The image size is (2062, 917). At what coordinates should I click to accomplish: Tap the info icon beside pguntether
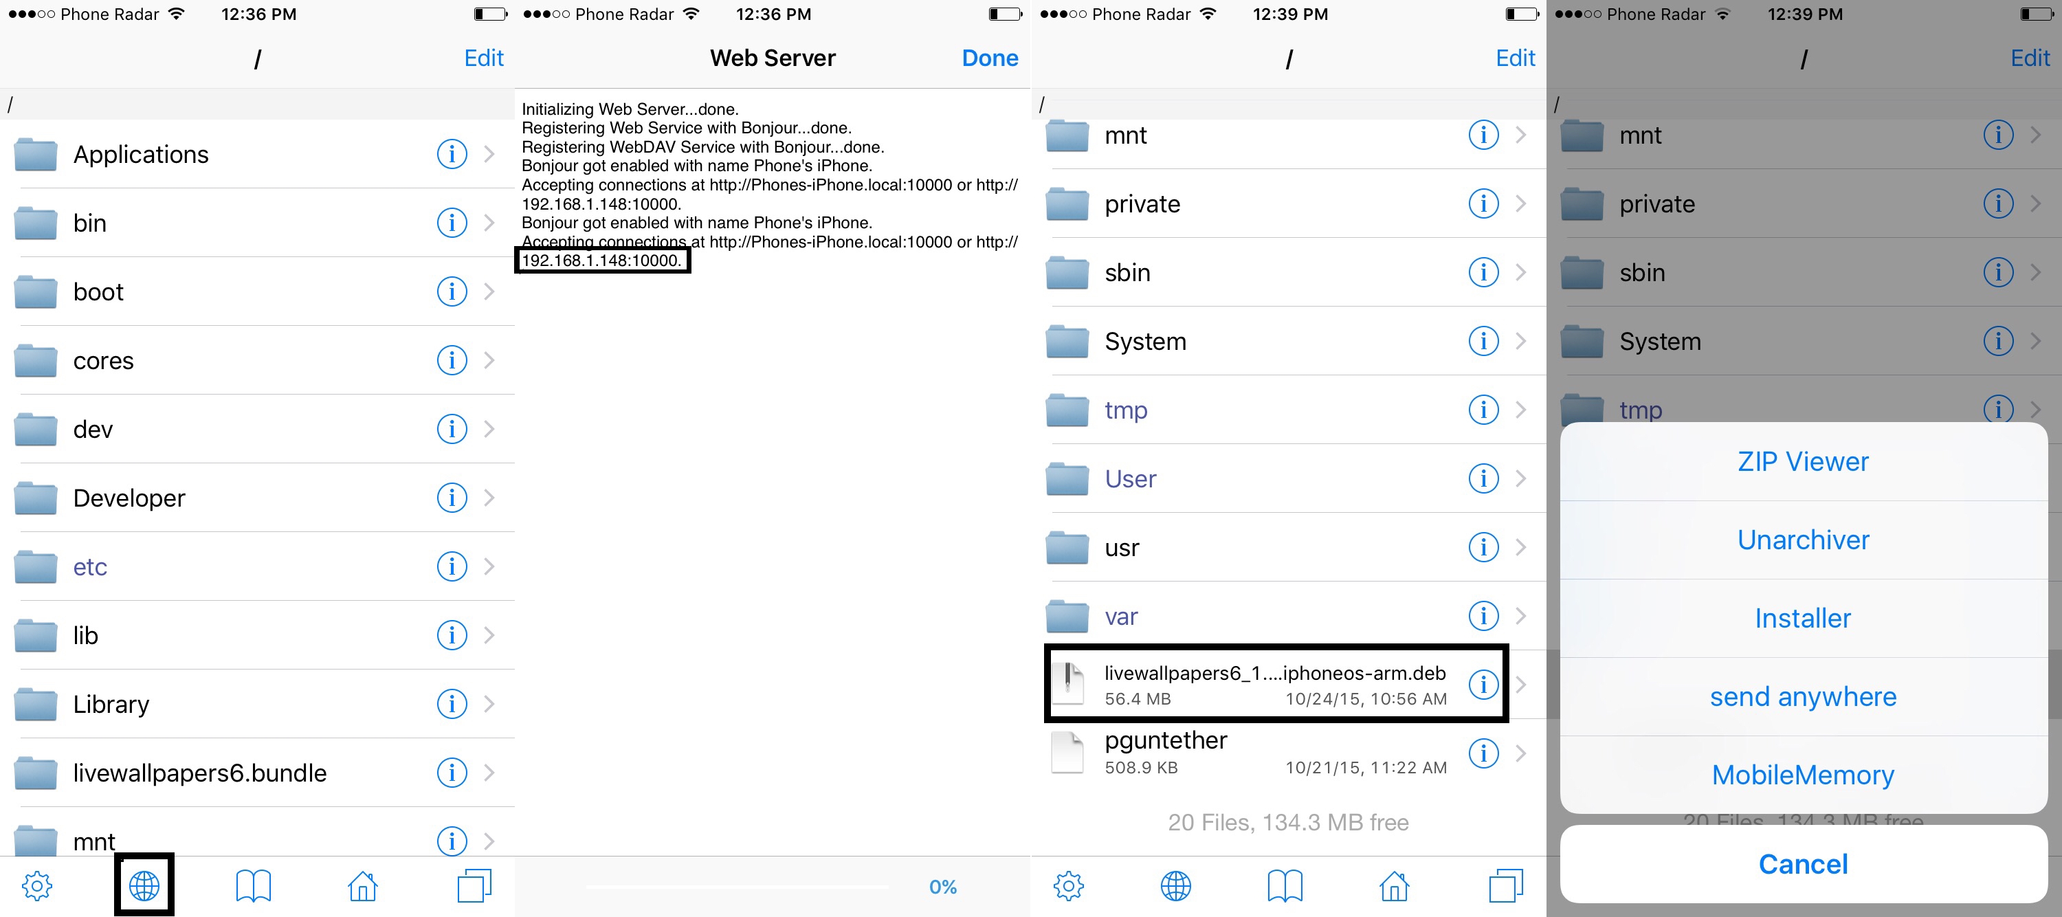(x=1483, y=753)
